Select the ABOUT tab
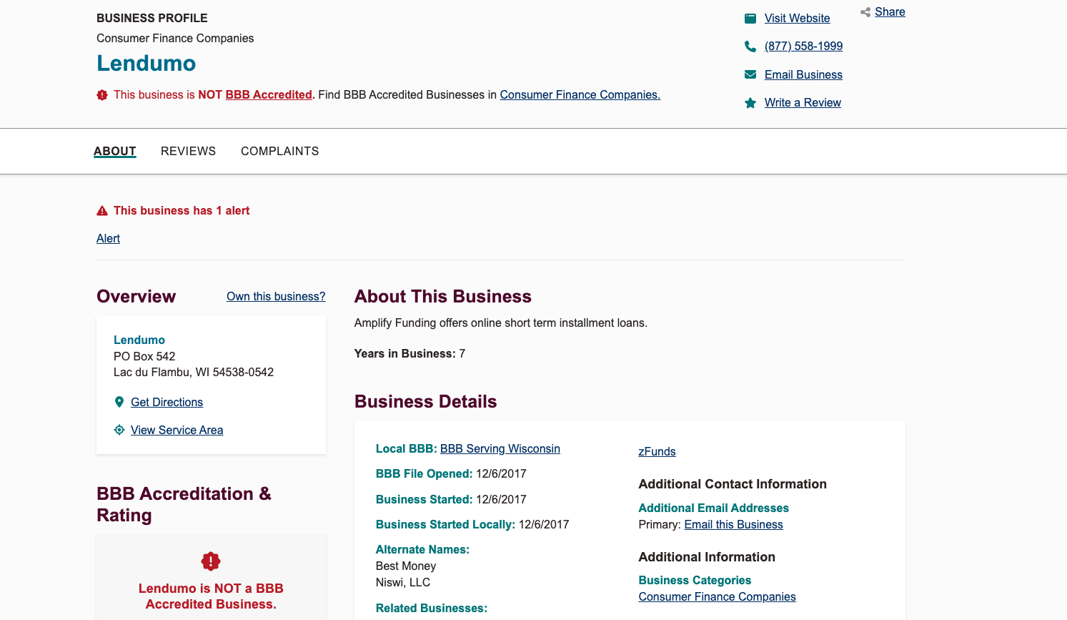The height and width of the screenshot is (620, 1067). pos(114,151)
